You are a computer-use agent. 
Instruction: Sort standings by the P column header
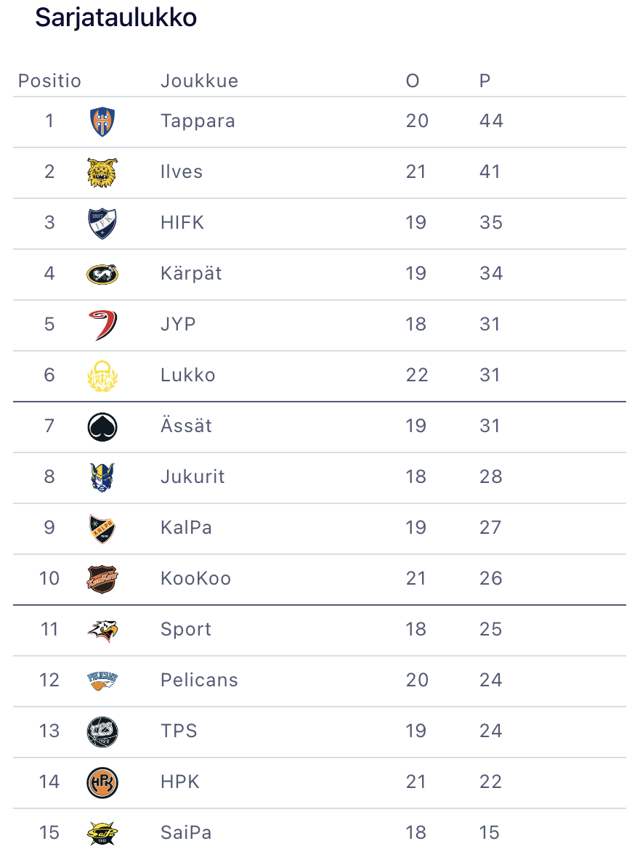[485, 81]
